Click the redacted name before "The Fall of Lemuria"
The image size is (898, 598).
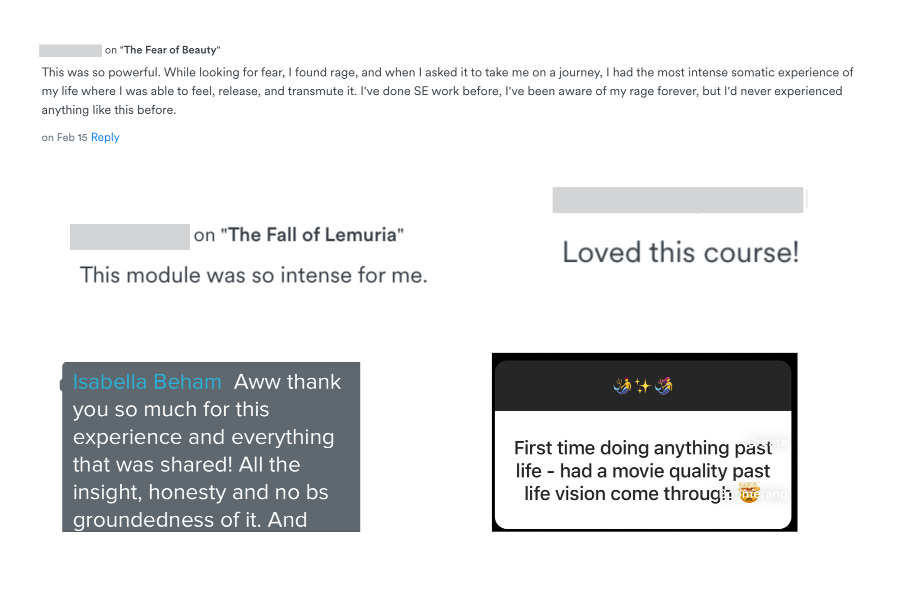point(130,237)
